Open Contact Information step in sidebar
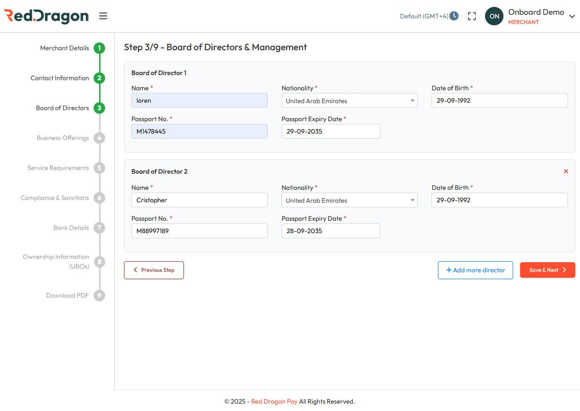Screen dimensions: 580x411 coord(60,78)
